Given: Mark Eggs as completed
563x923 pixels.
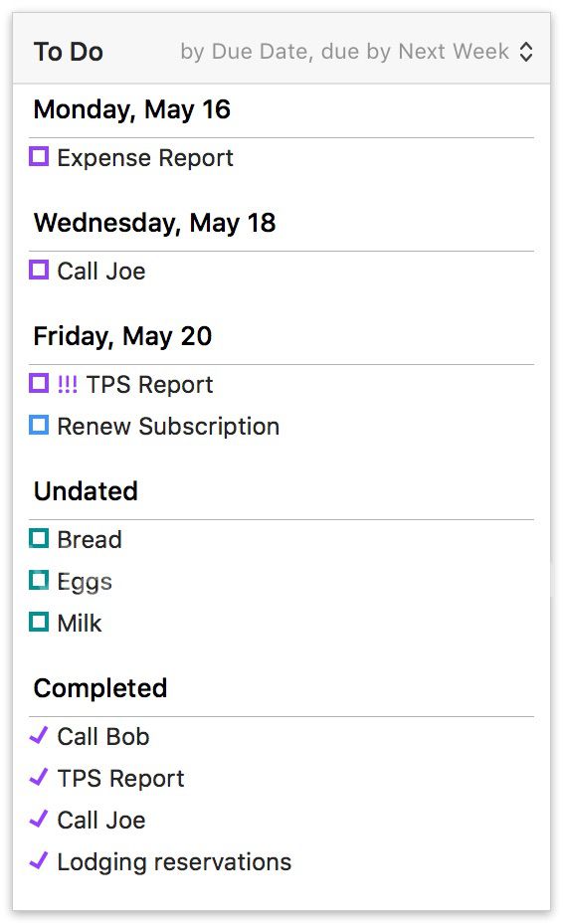Looking at the screenshot, I should point(39,580).
